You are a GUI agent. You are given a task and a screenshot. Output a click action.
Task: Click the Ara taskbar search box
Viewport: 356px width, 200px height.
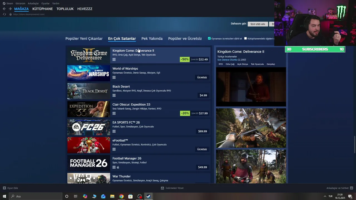tap(36, 196)
